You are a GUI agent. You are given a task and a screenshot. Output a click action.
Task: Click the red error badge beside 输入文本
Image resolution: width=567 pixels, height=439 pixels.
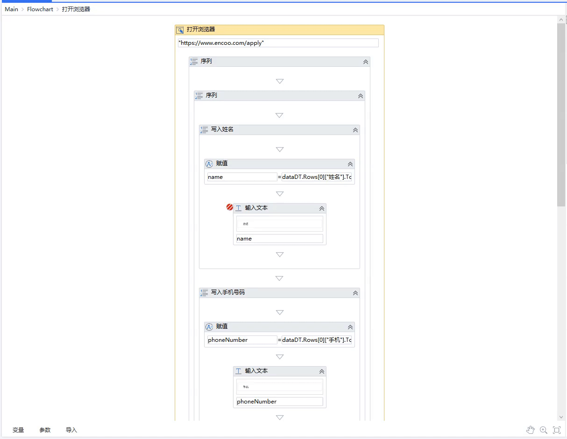coord(229,207)
